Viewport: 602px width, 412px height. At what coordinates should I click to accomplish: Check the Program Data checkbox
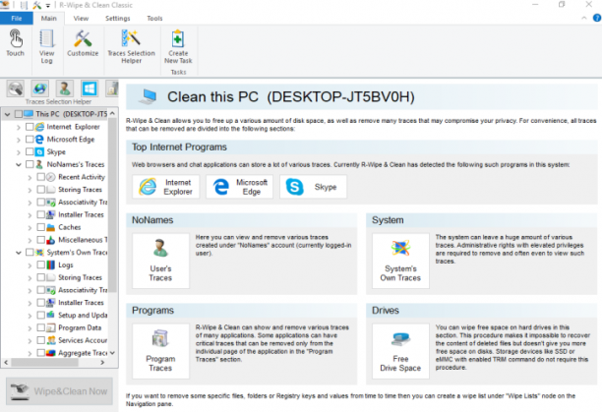point(40,327)
